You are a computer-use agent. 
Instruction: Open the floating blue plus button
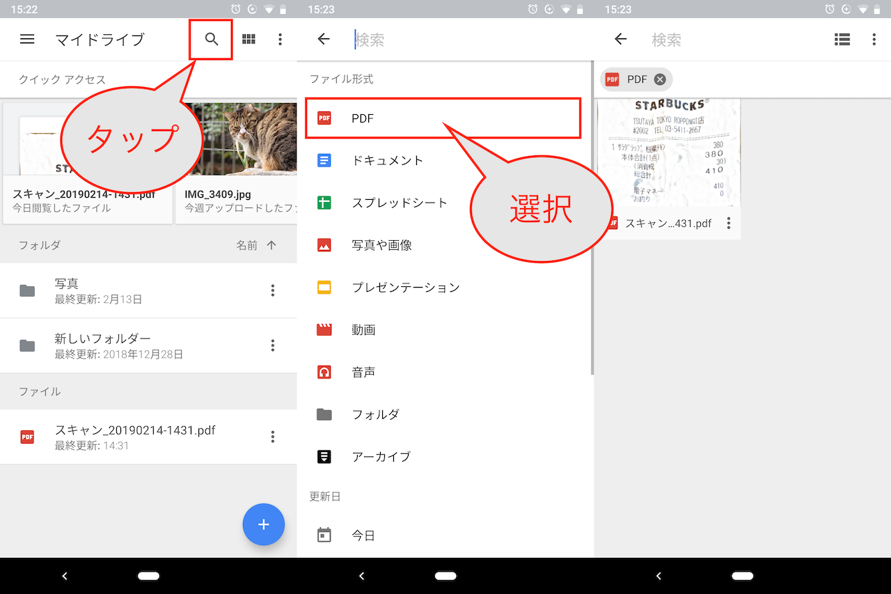click(x=264, y=524)
